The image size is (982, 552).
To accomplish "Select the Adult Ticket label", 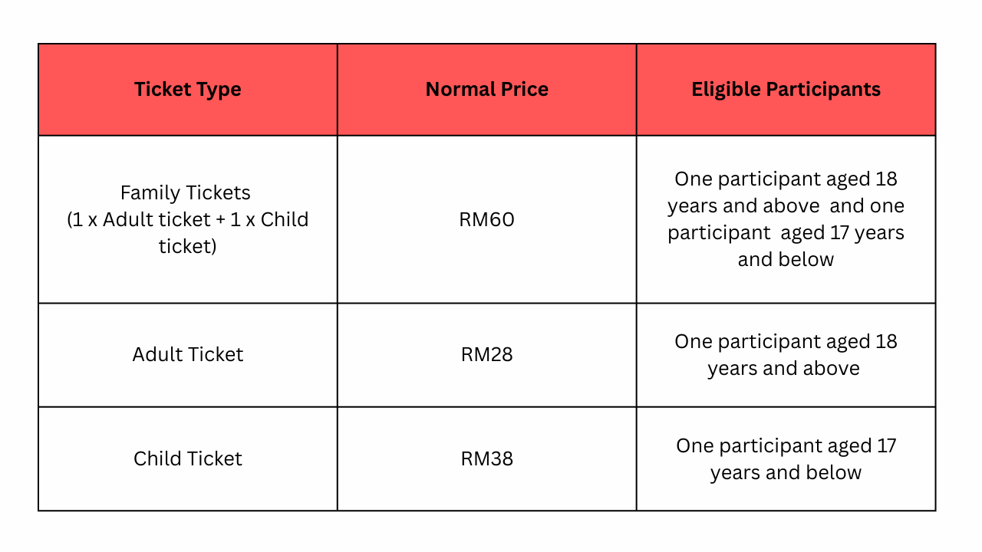I will [x=188, y=355].
